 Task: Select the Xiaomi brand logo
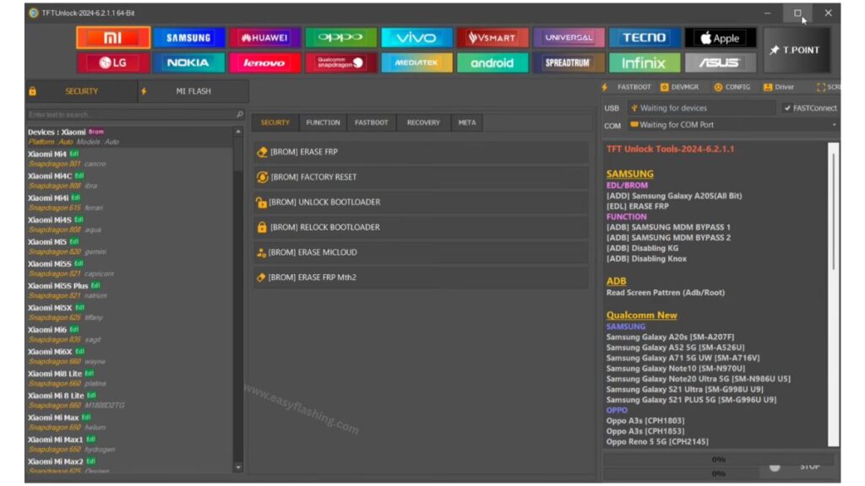click(114, 37)
